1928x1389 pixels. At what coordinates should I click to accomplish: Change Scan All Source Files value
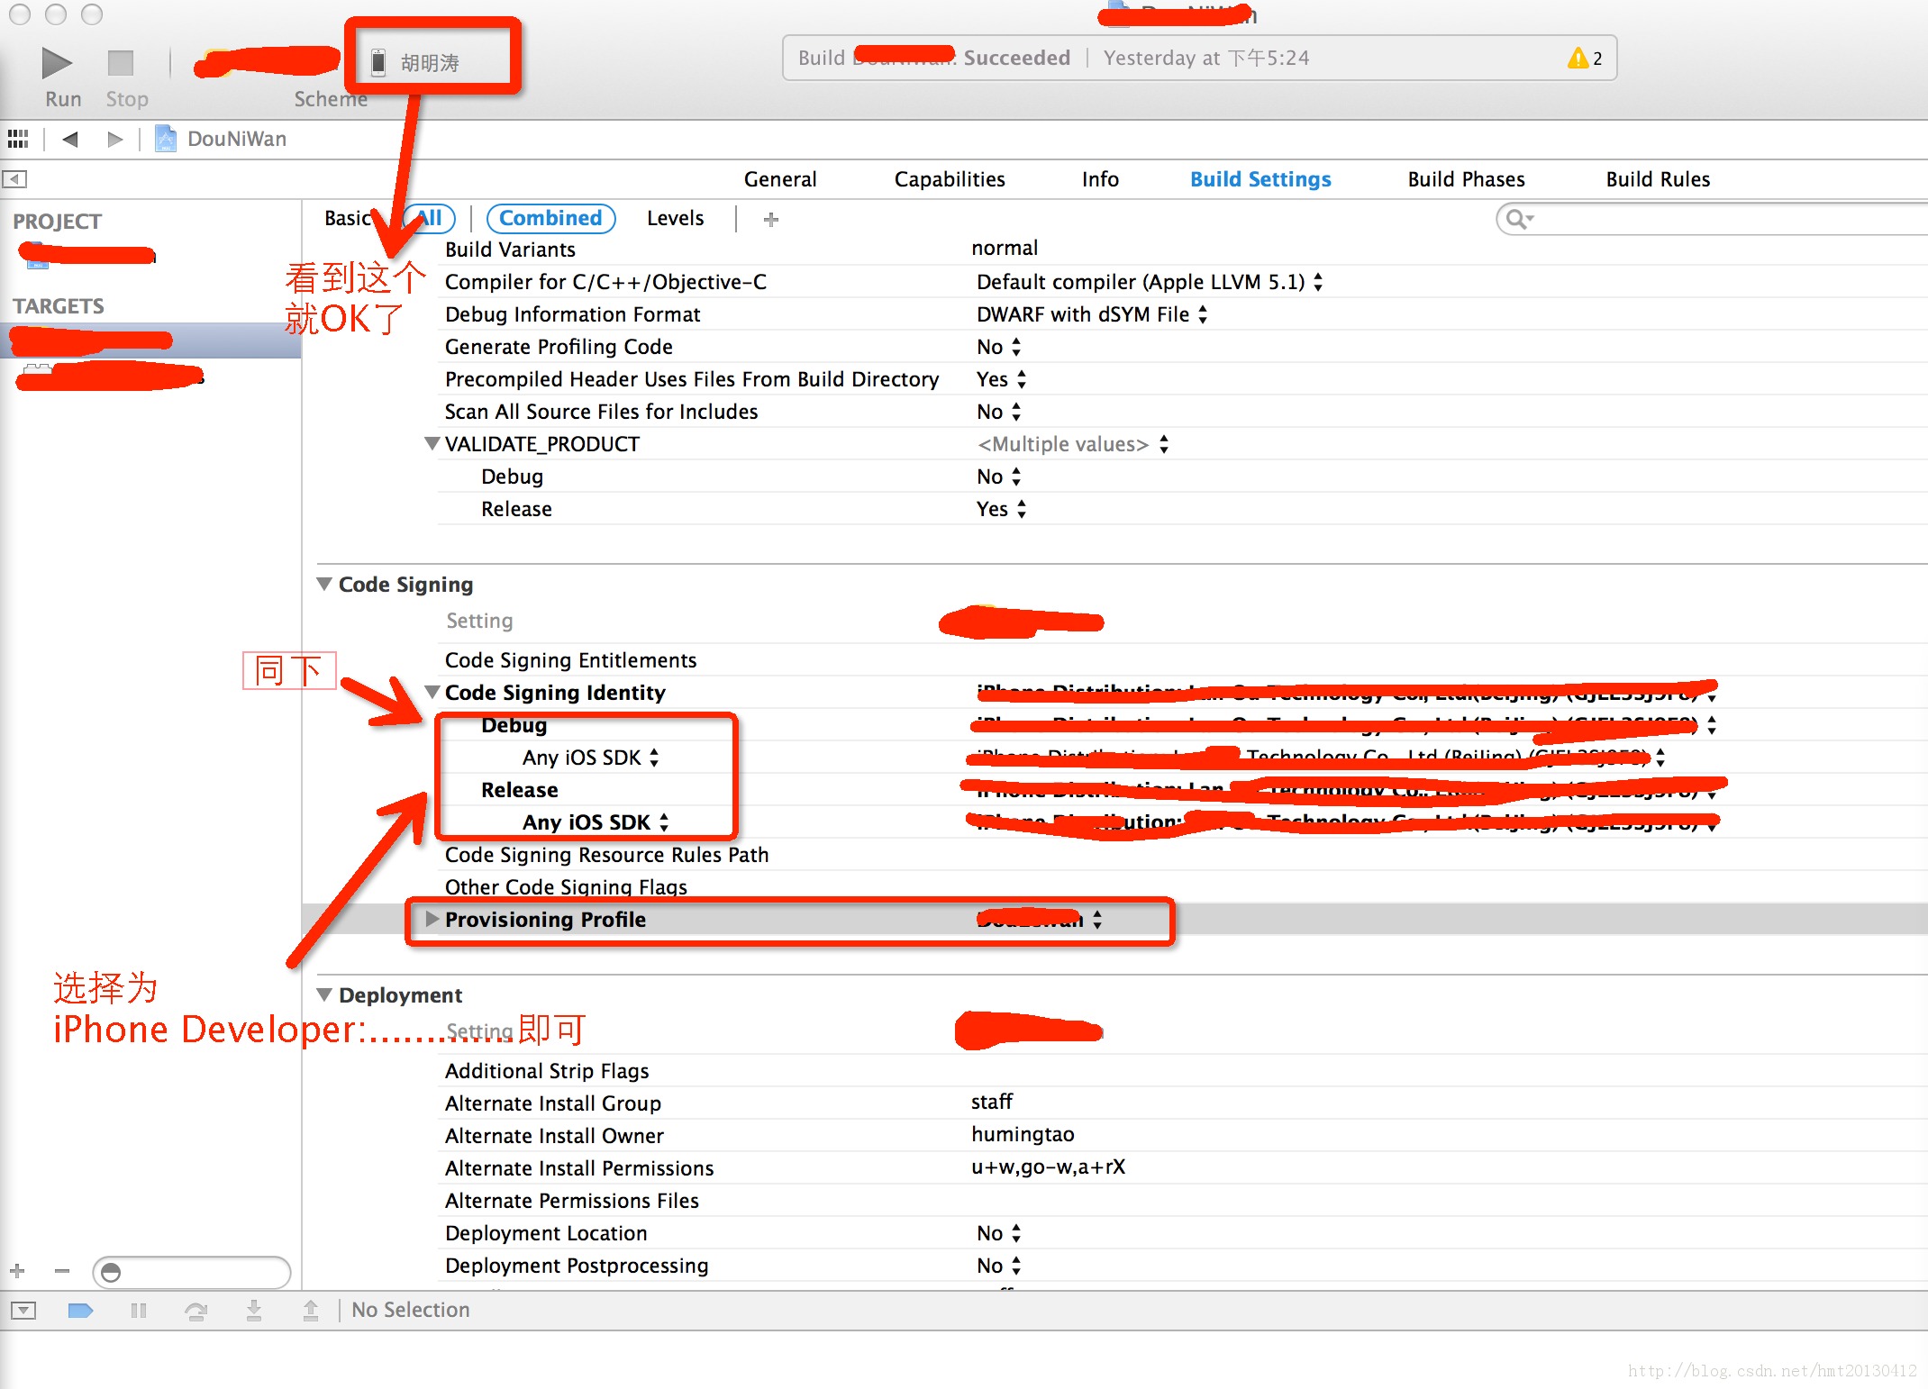pos(999,412)
